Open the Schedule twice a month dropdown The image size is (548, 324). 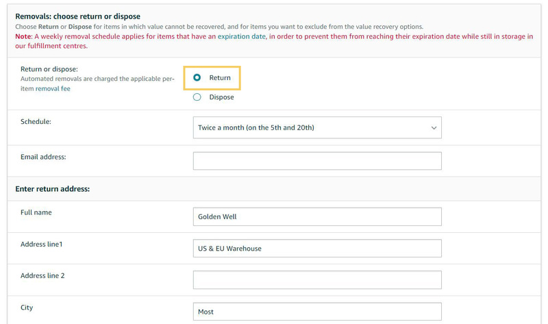pos(317,127)
